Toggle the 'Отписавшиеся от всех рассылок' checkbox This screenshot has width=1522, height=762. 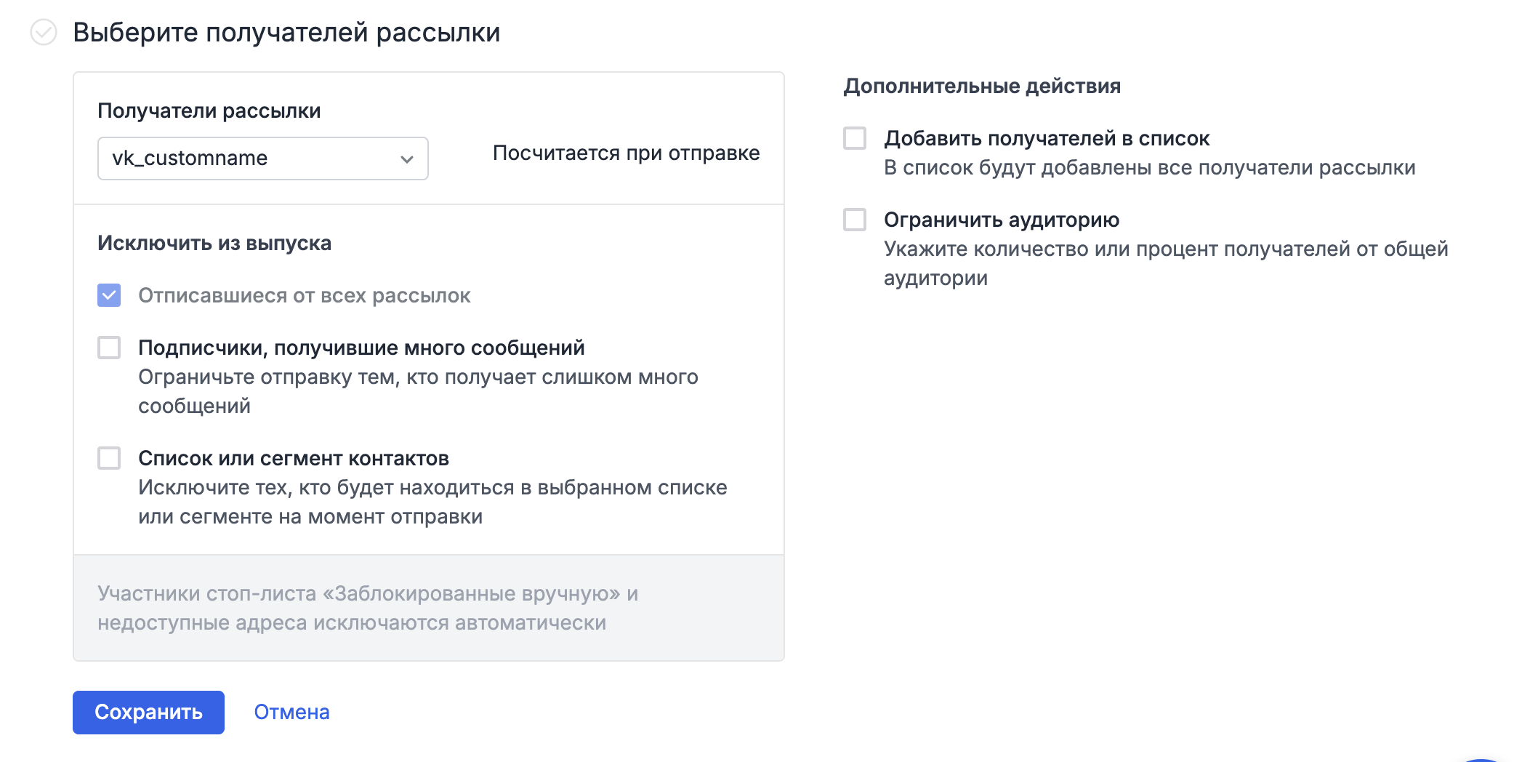(109, 295)
